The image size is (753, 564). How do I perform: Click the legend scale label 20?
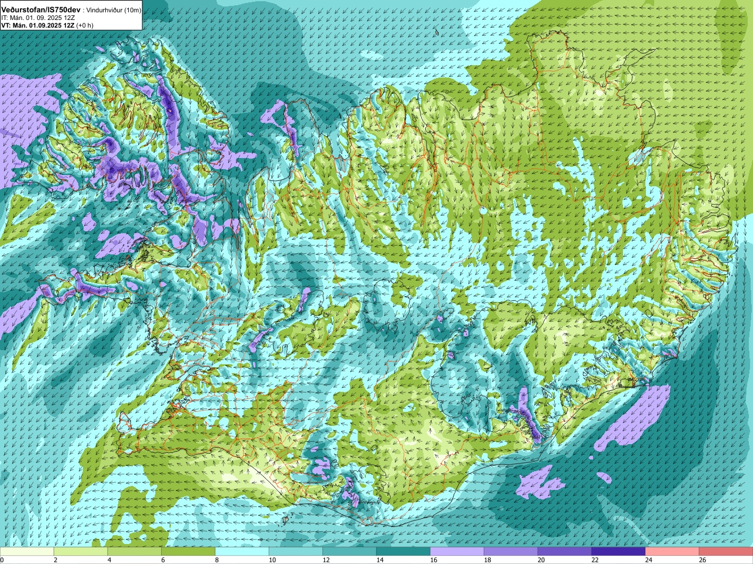coord(541,560)
